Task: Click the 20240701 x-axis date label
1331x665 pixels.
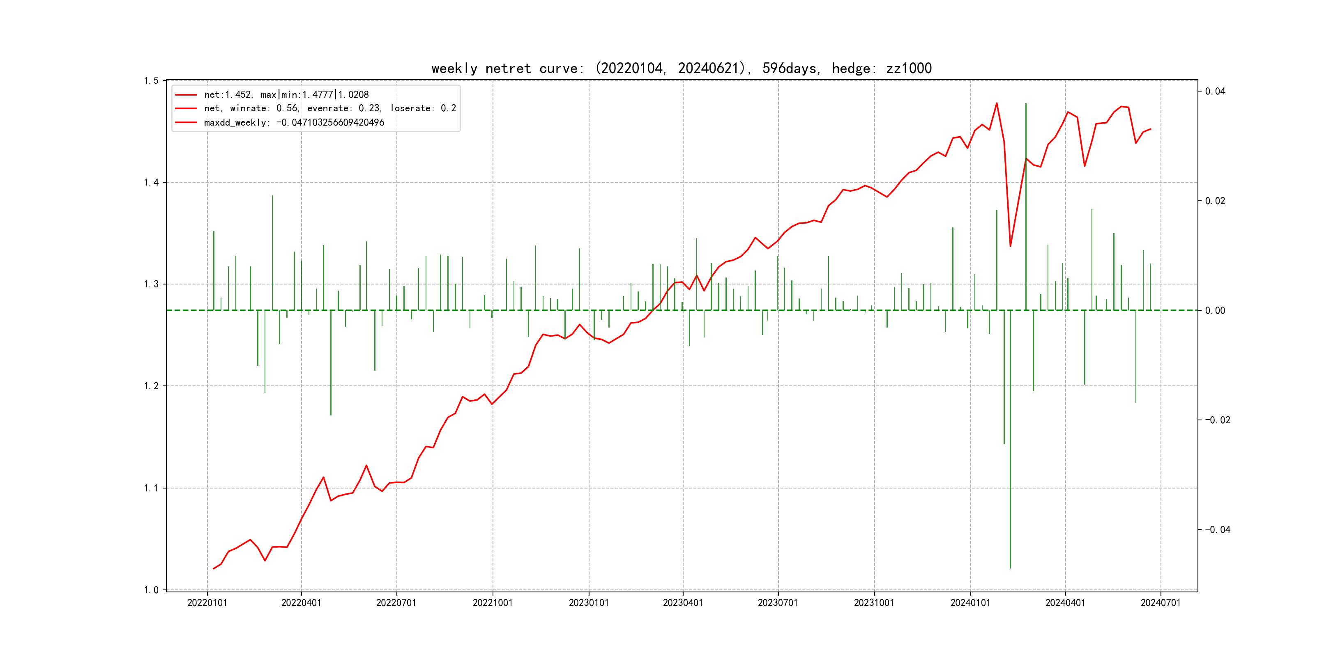Action: [1161, 603]
